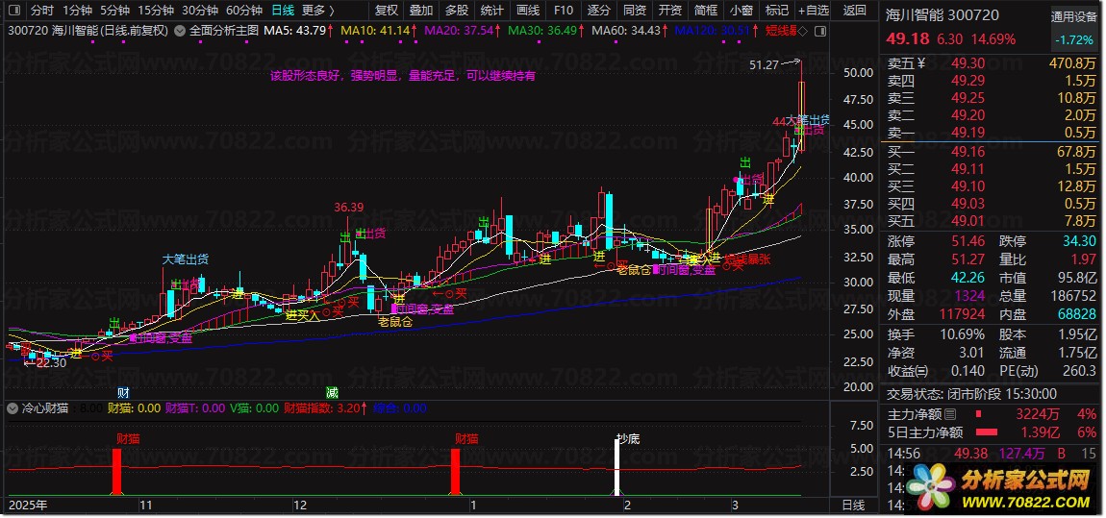This screenshot has height=518, width=1106.
Task: Switch to 分时 intraday chart
Action: tap(42, 11)
